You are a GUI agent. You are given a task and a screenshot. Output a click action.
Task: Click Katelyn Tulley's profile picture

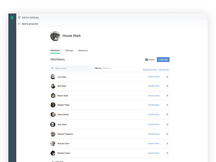(53, 105)
